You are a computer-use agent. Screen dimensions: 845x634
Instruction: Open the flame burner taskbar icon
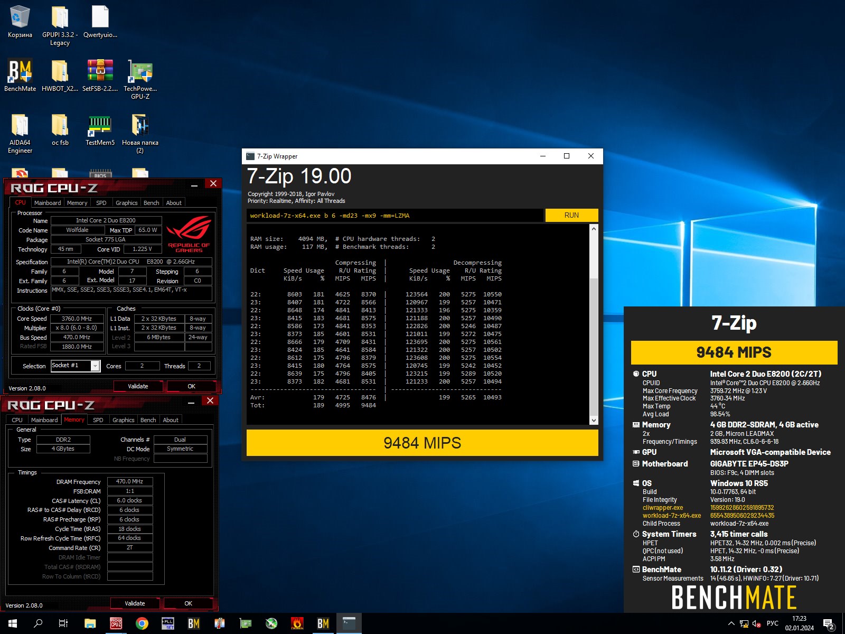tap(297, 623)
